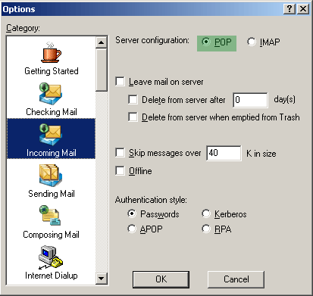Check Delete from server after days

click(133, 99)
